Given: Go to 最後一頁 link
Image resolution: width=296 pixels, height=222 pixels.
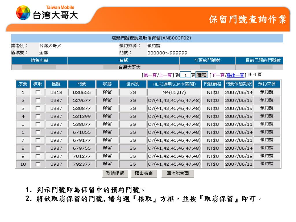Looking at the screenshot, I should point(235,75).
